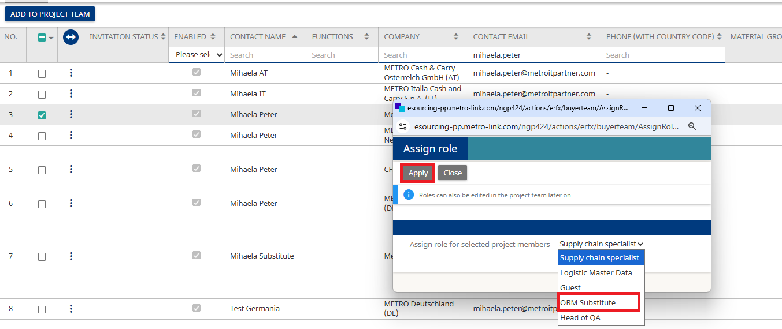Open row 8 three-dot actions menu
The image size is (782, 329).
[x=71, y=309]
